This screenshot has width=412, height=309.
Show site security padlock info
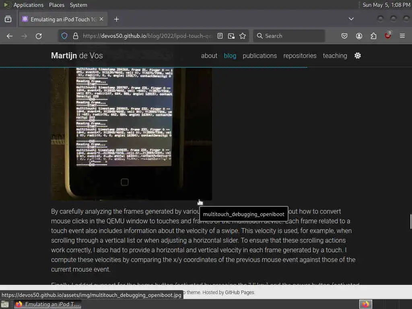click(76, 36)
